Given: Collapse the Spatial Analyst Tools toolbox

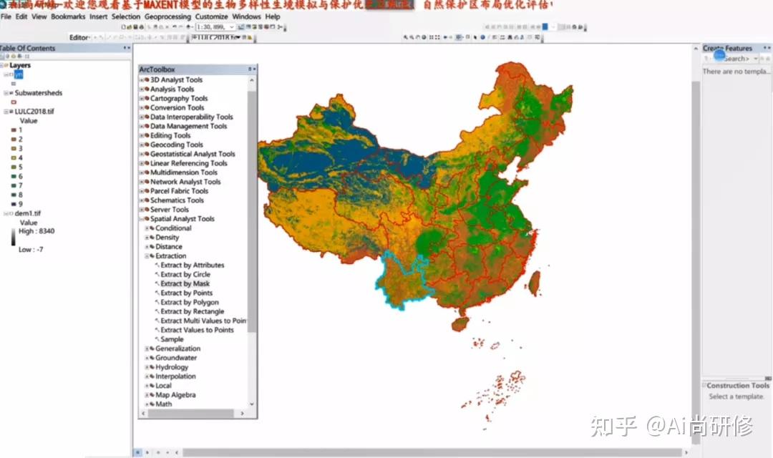Looking at the screenshot, I should coord(142,219).
